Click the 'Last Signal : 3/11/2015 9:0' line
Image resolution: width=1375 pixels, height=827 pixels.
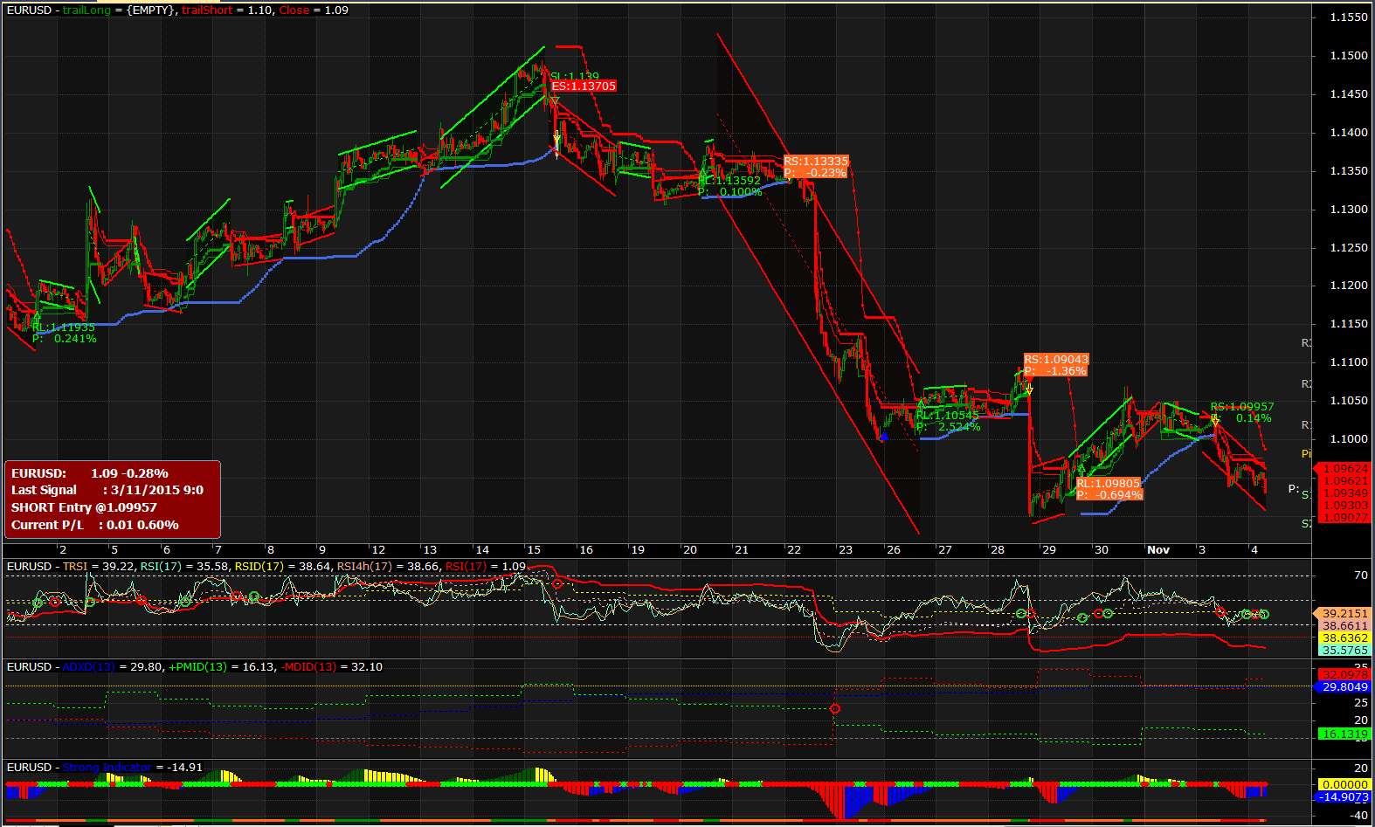pyautogui.click(x=107, y=490)
